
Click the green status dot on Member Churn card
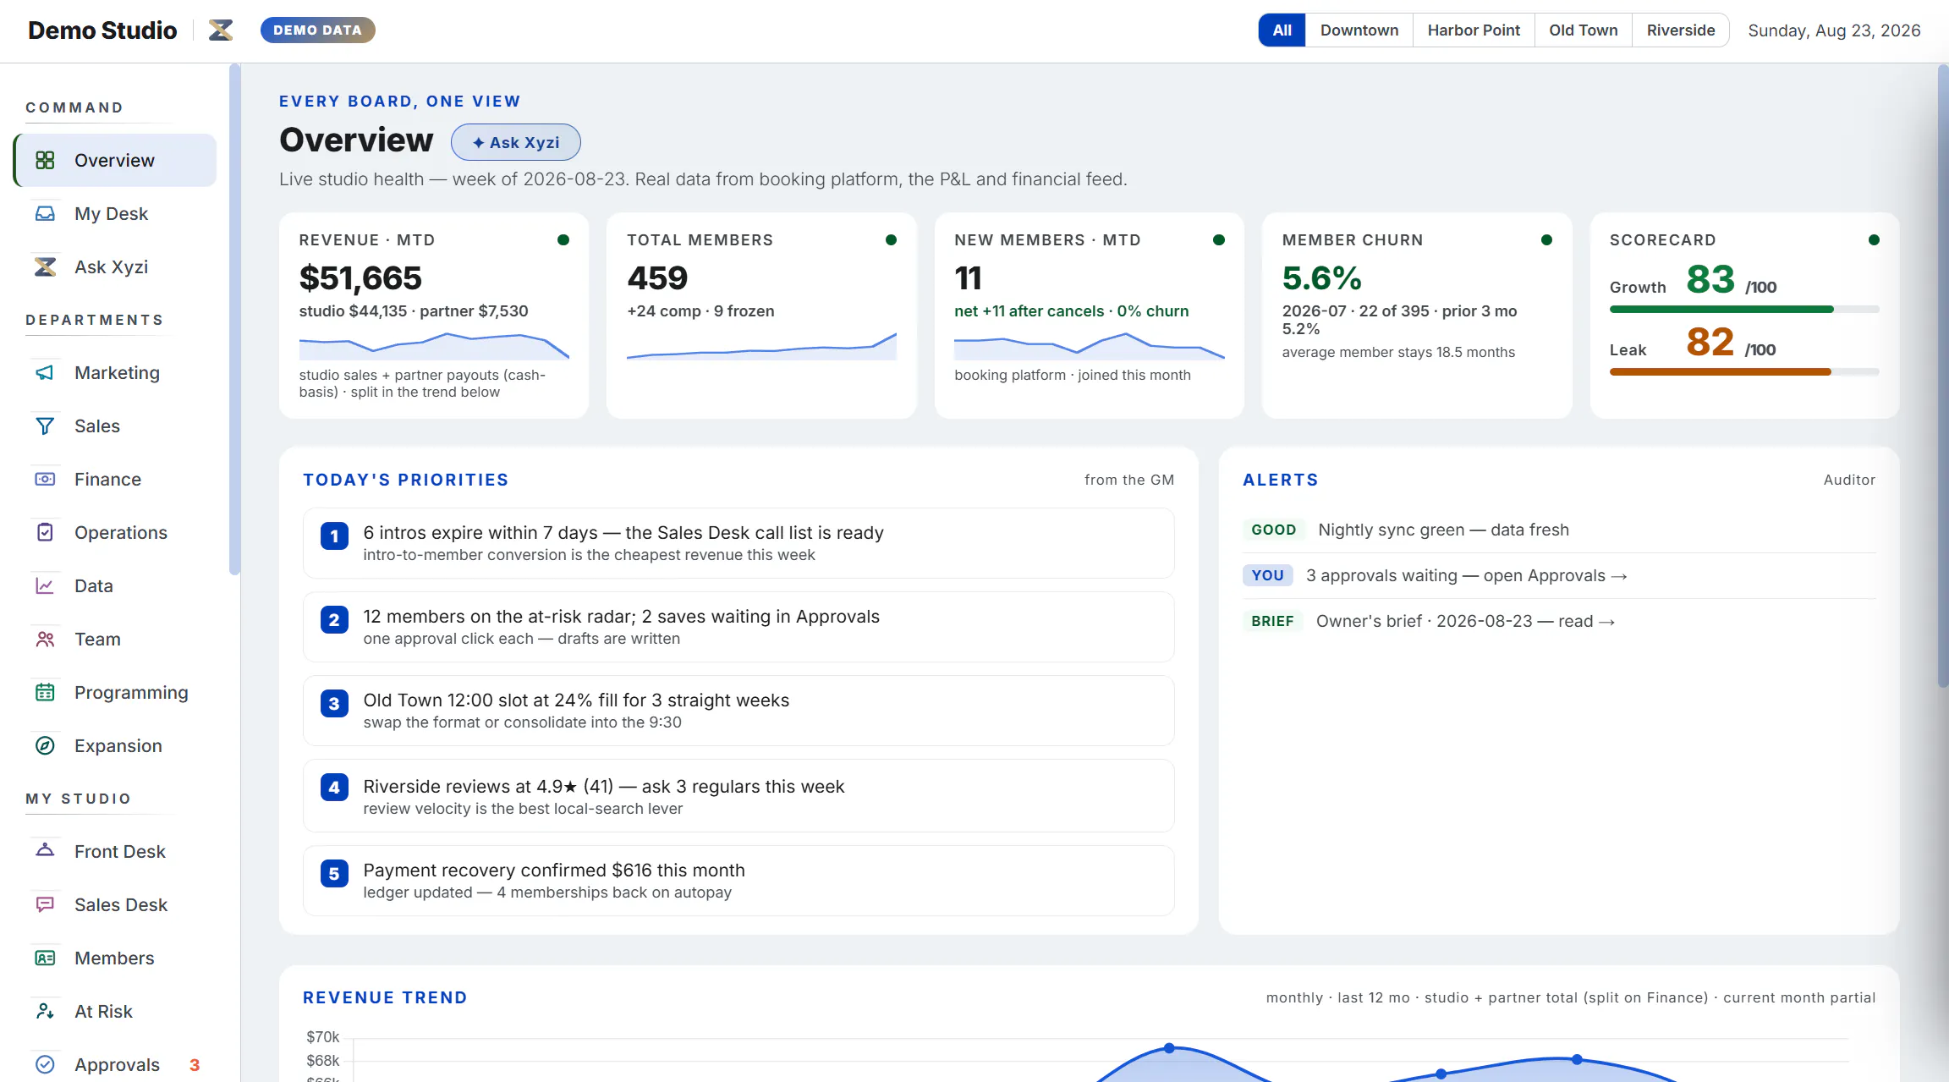click(1546, 240)
